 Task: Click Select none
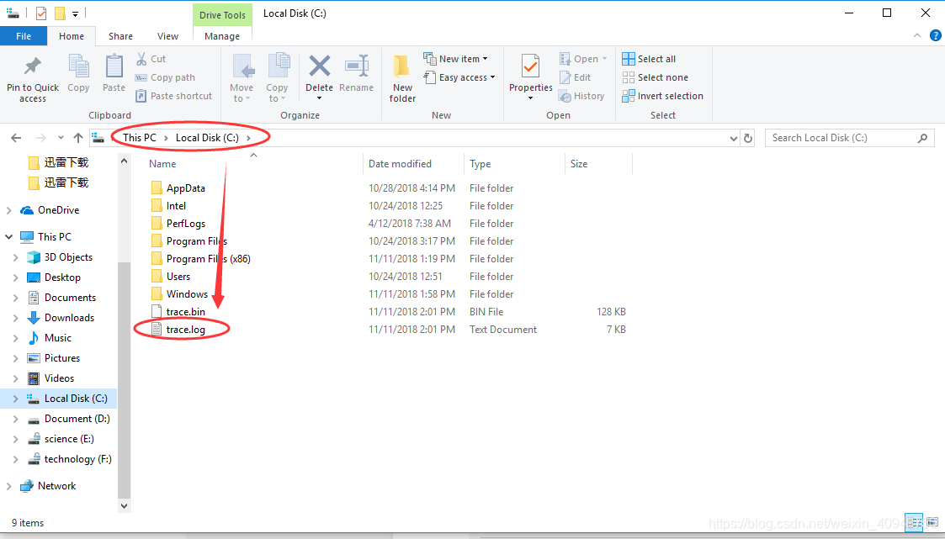[656, 77]
